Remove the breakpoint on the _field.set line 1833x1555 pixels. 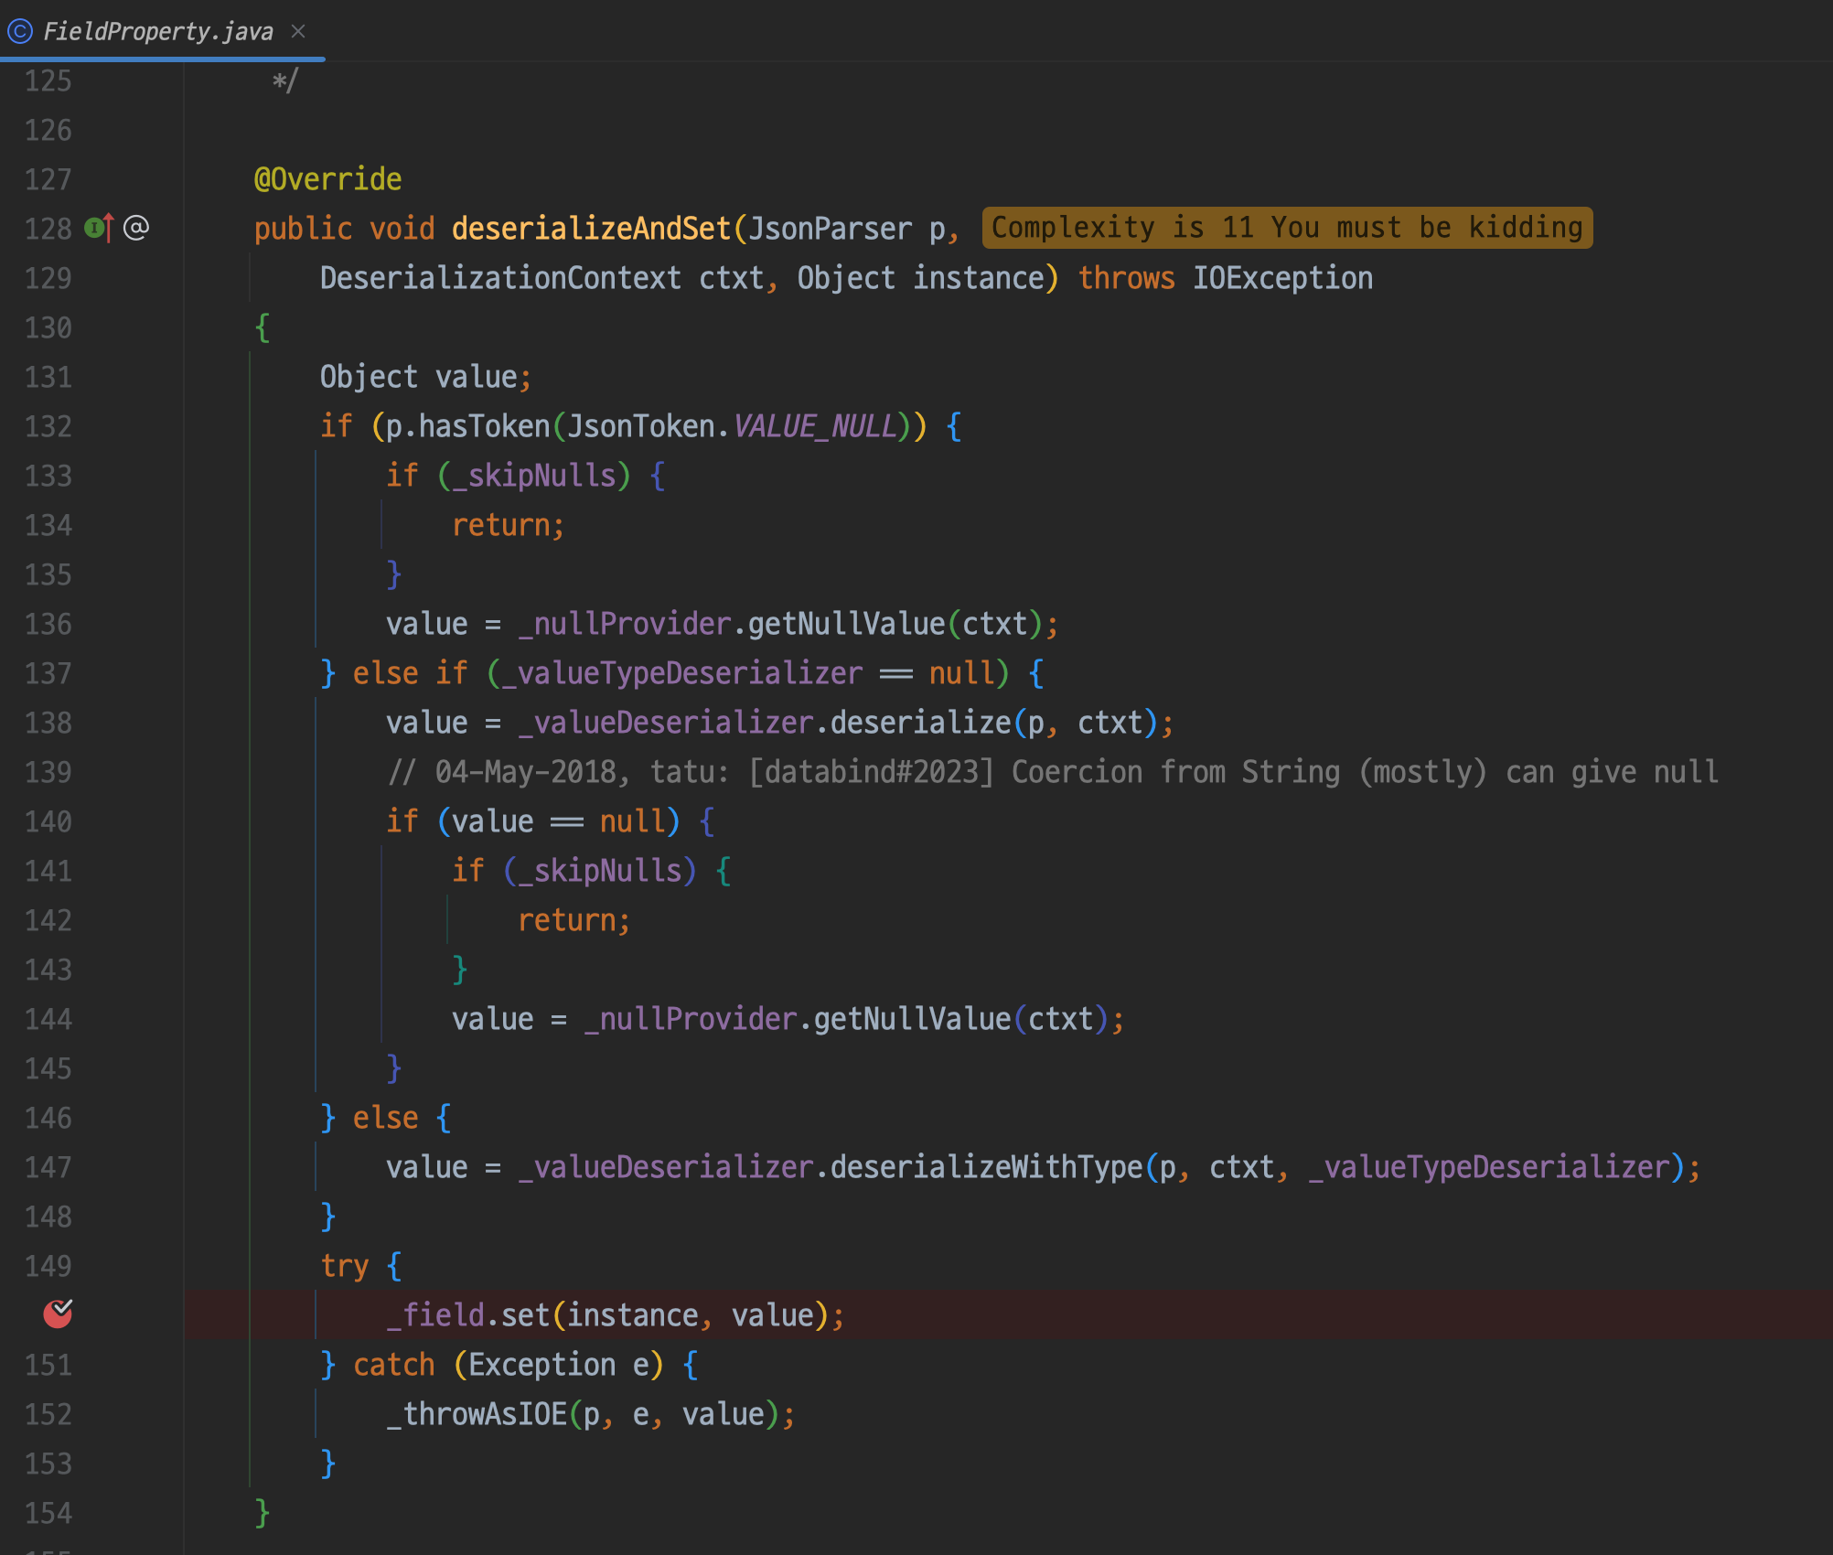pos(58,1314)
